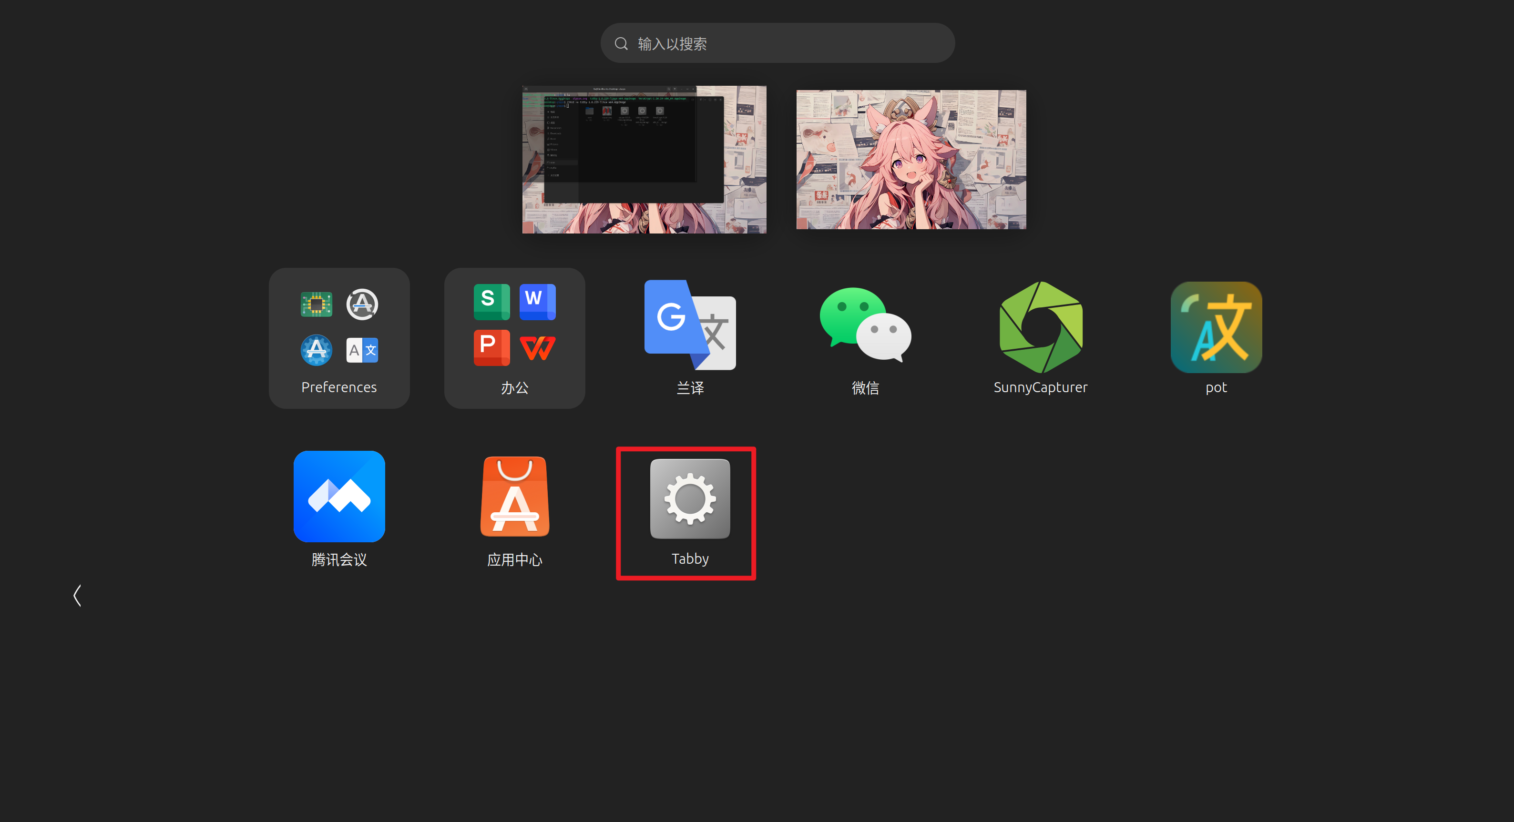Switch to empty wallpaper workspace thumbnail
The height and width of the screenshot is (822, 1514).
tap(911, 159)
